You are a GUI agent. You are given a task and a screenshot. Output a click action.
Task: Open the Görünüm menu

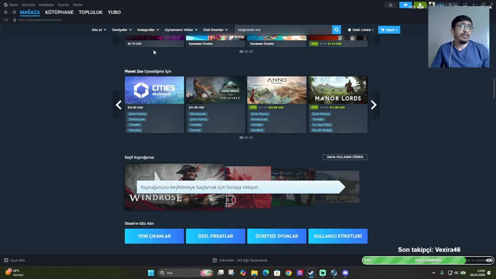coord(28,5)
